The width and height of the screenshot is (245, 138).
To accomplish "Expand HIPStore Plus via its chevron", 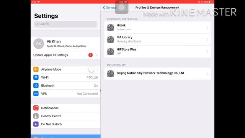I will 207,52.
